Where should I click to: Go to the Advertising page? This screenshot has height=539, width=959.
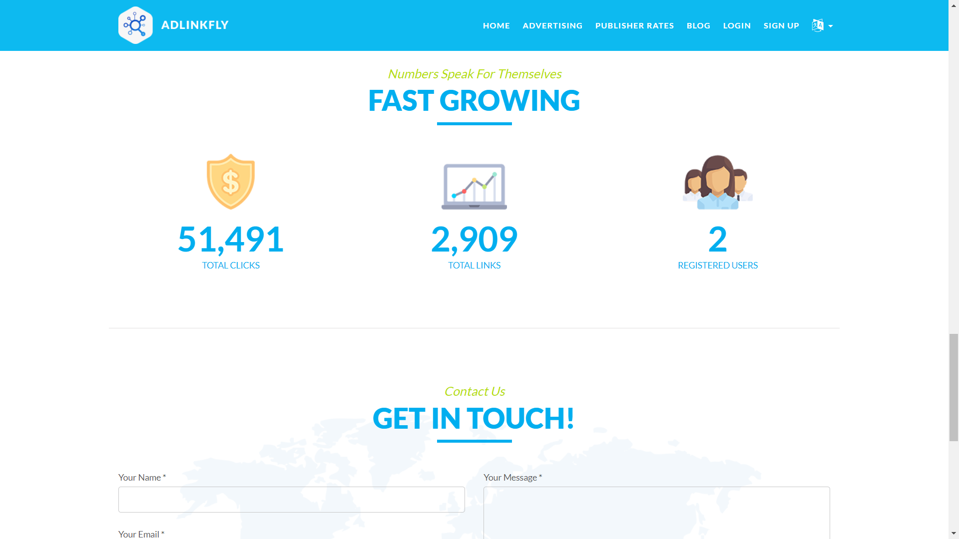(x=552, y=25)
